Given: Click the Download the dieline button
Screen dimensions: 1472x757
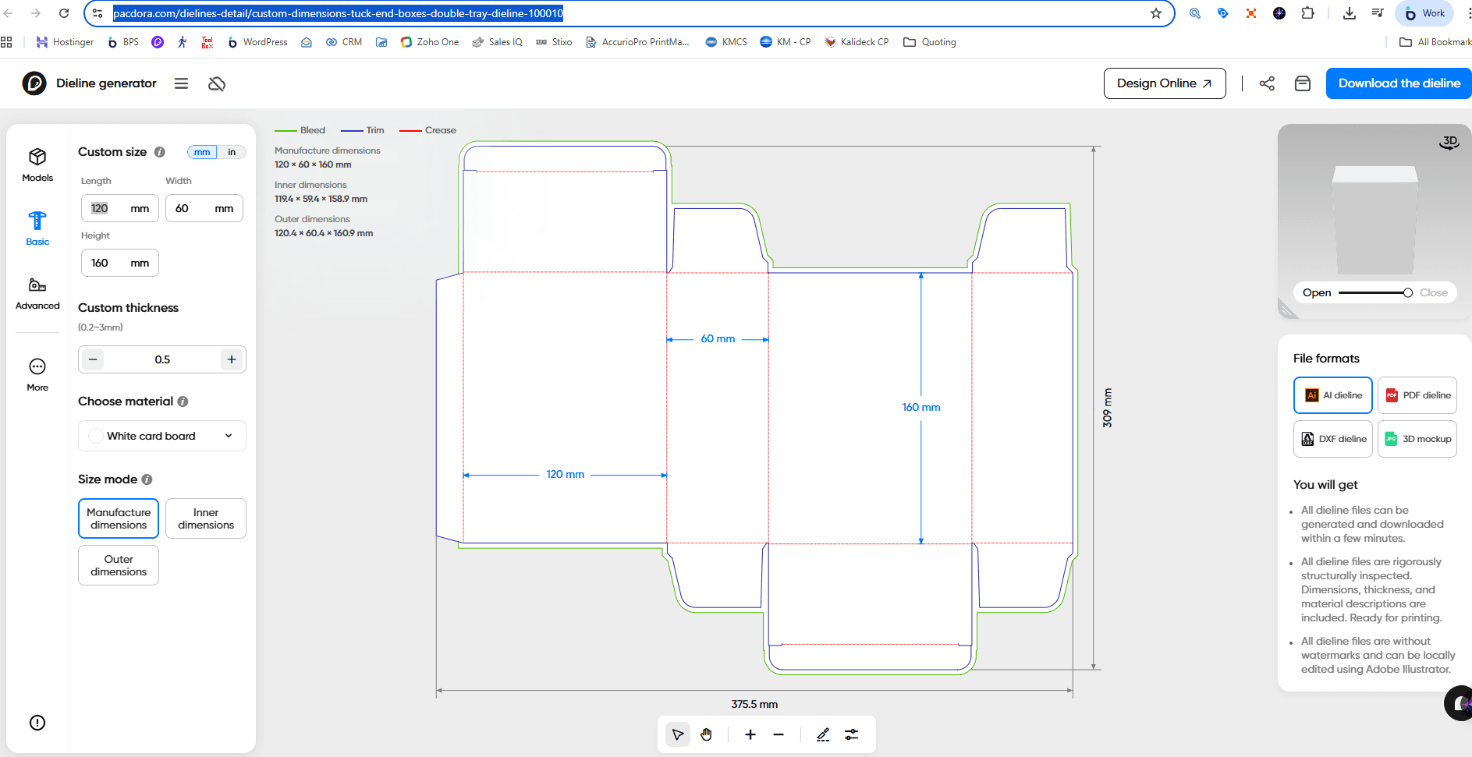Looking at the screenshot, I should click(x=1399, y=83).
